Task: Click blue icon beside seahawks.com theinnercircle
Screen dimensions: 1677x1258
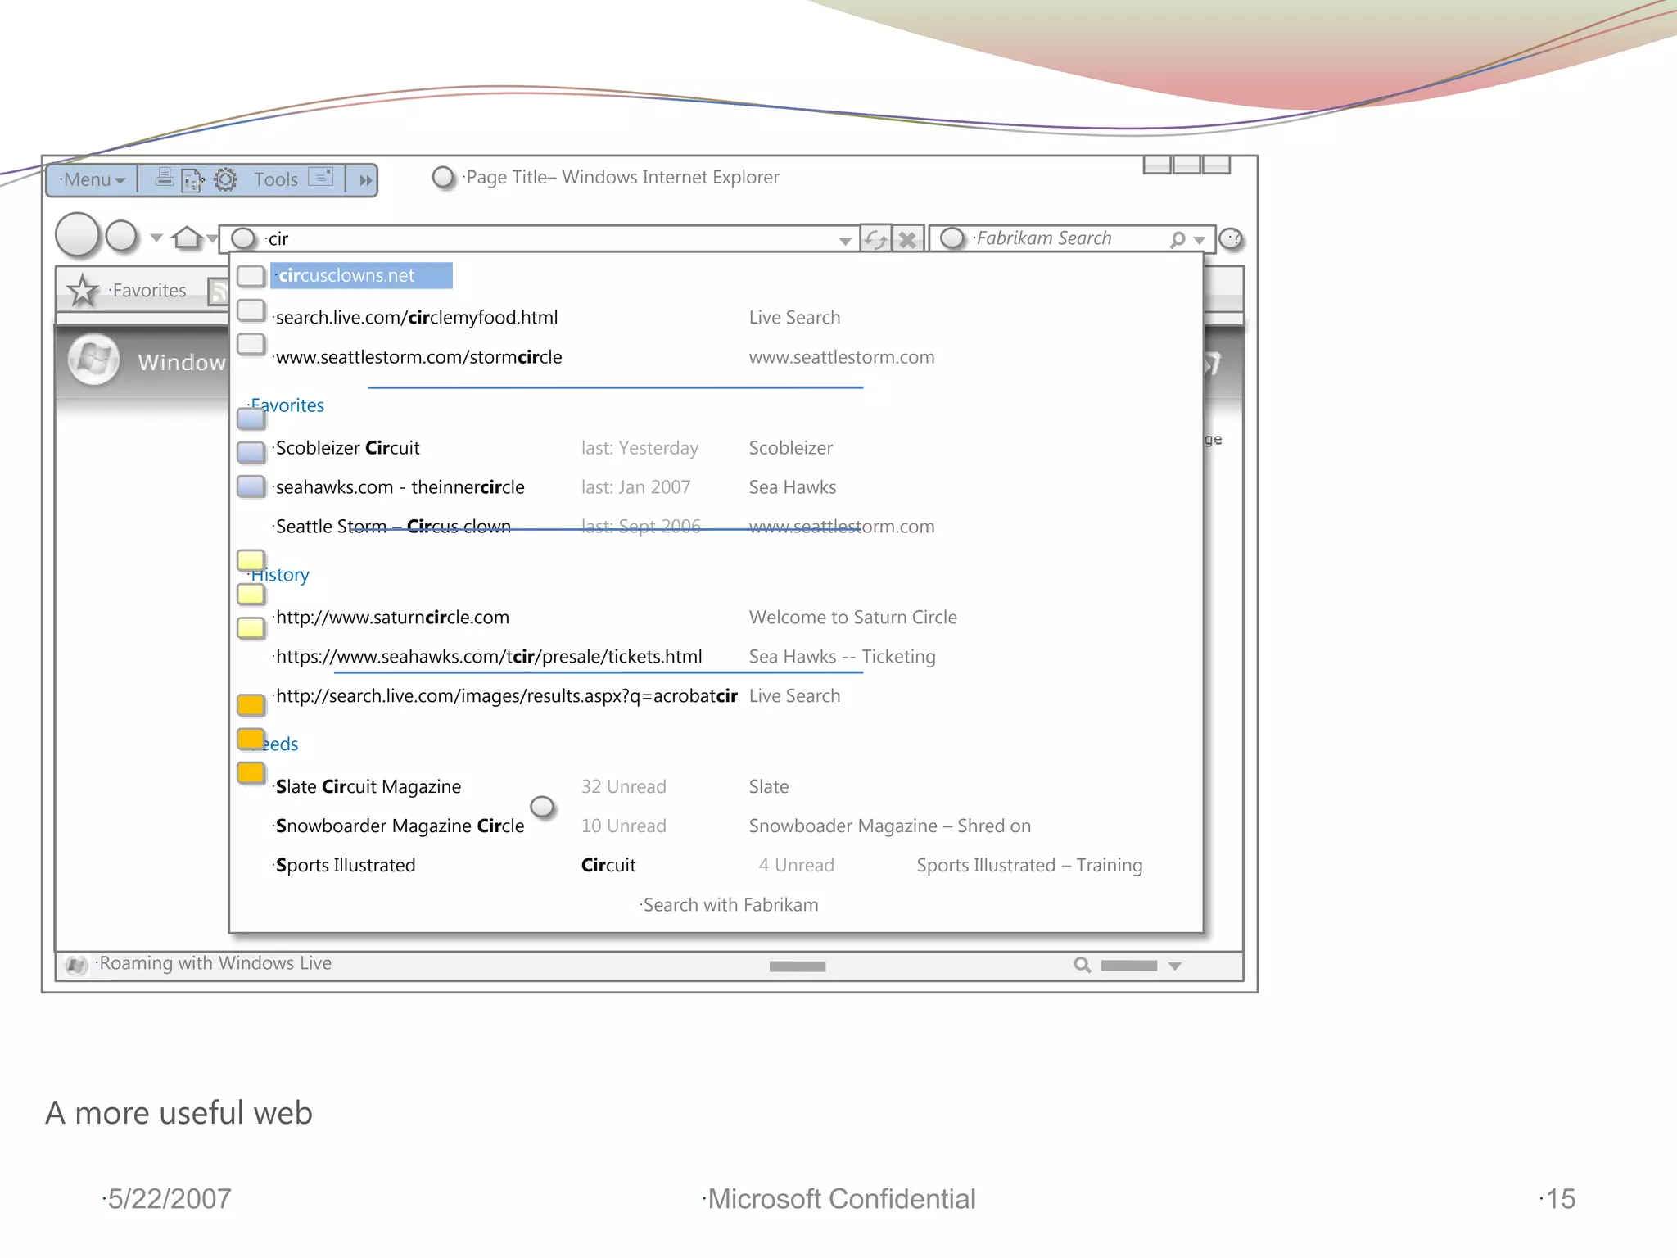Action: click(251, 486)
